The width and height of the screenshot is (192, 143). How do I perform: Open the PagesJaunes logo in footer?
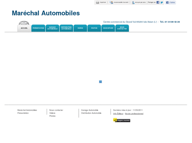pyautogui.click(x=121, y=120)
